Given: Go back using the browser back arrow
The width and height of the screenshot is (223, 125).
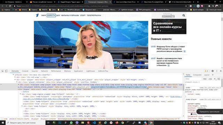Looking at the screenshot, I should coord(2,6).
